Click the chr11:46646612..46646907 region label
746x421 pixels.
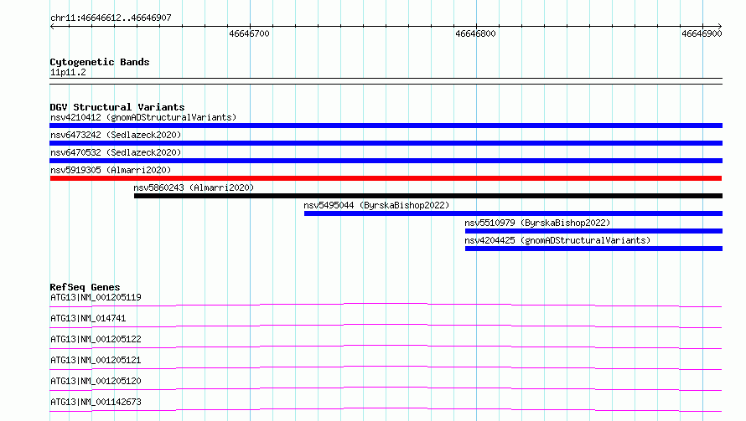point(111,18)
